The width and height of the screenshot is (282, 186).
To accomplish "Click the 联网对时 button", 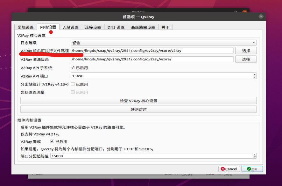I will 138,109.
